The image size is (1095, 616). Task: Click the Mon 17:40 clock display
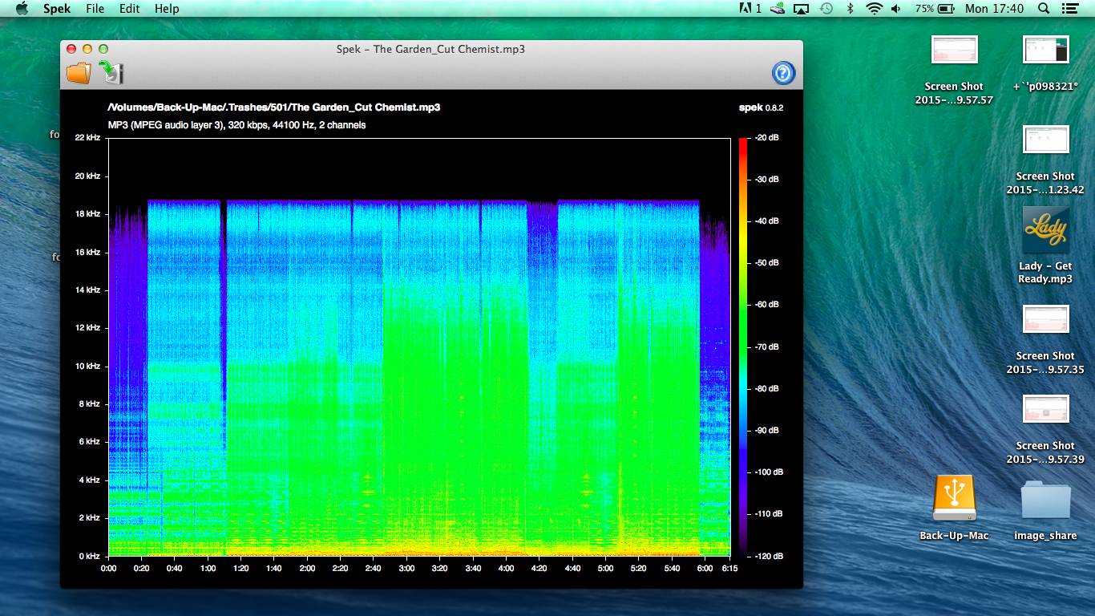pos(994,9)
